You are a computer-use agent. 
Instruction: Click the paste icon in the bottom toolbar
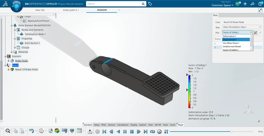pos(22,131)
